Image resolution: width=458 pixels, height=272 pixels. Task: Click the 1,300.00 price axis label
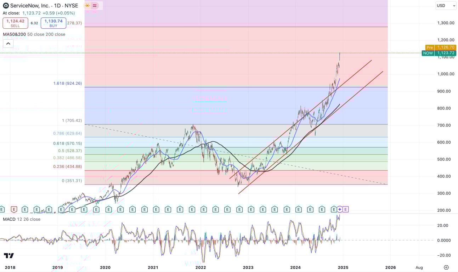point(445,23)
